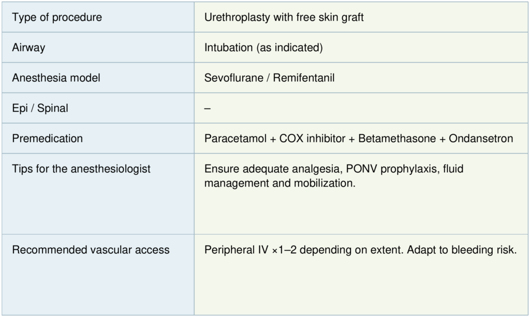Click the "Recommended vascular access" label

pyautogui.click(x=91, y=250)
